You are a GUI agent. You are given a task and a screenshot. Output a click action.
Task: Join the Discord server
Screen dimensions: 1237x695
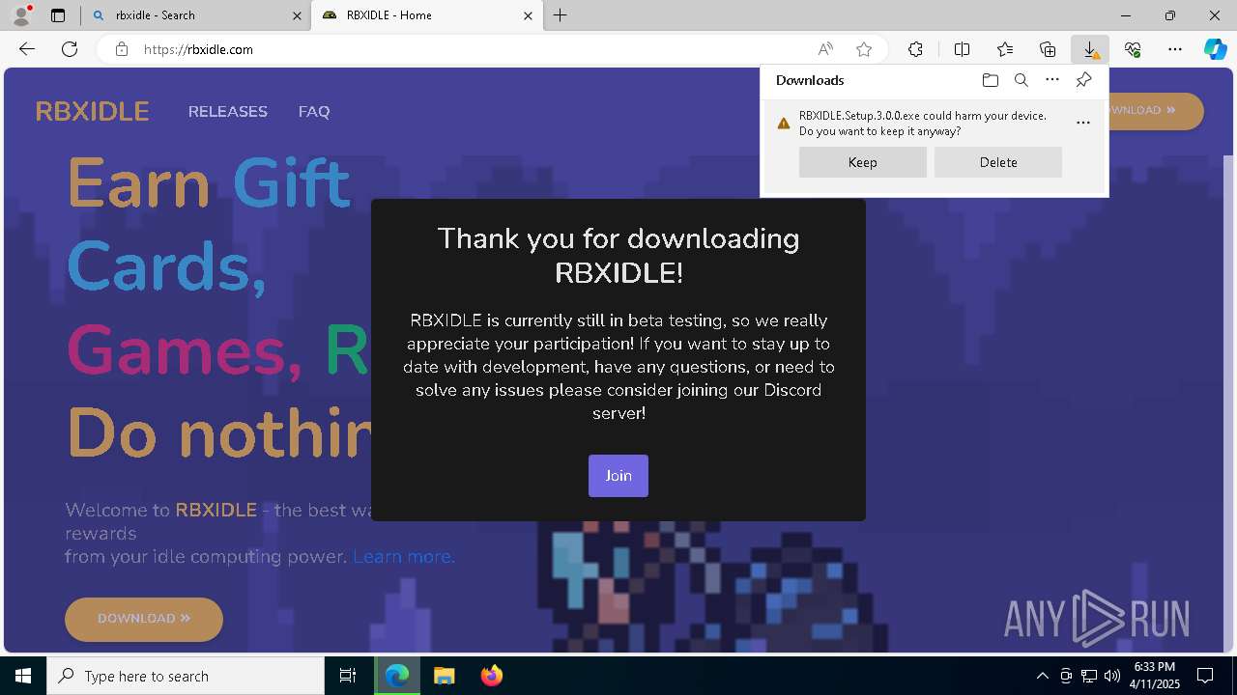click(618, 476)
